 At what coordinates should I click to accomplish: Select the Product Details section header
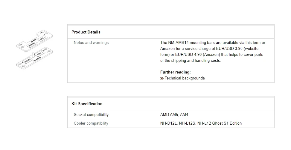coord(86,32)
